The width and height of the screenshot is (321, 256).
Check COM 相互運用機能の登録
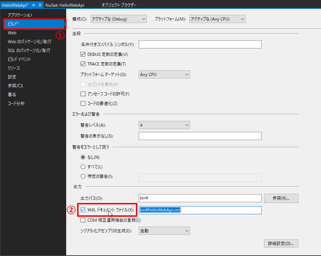click(x=84, y=220)
